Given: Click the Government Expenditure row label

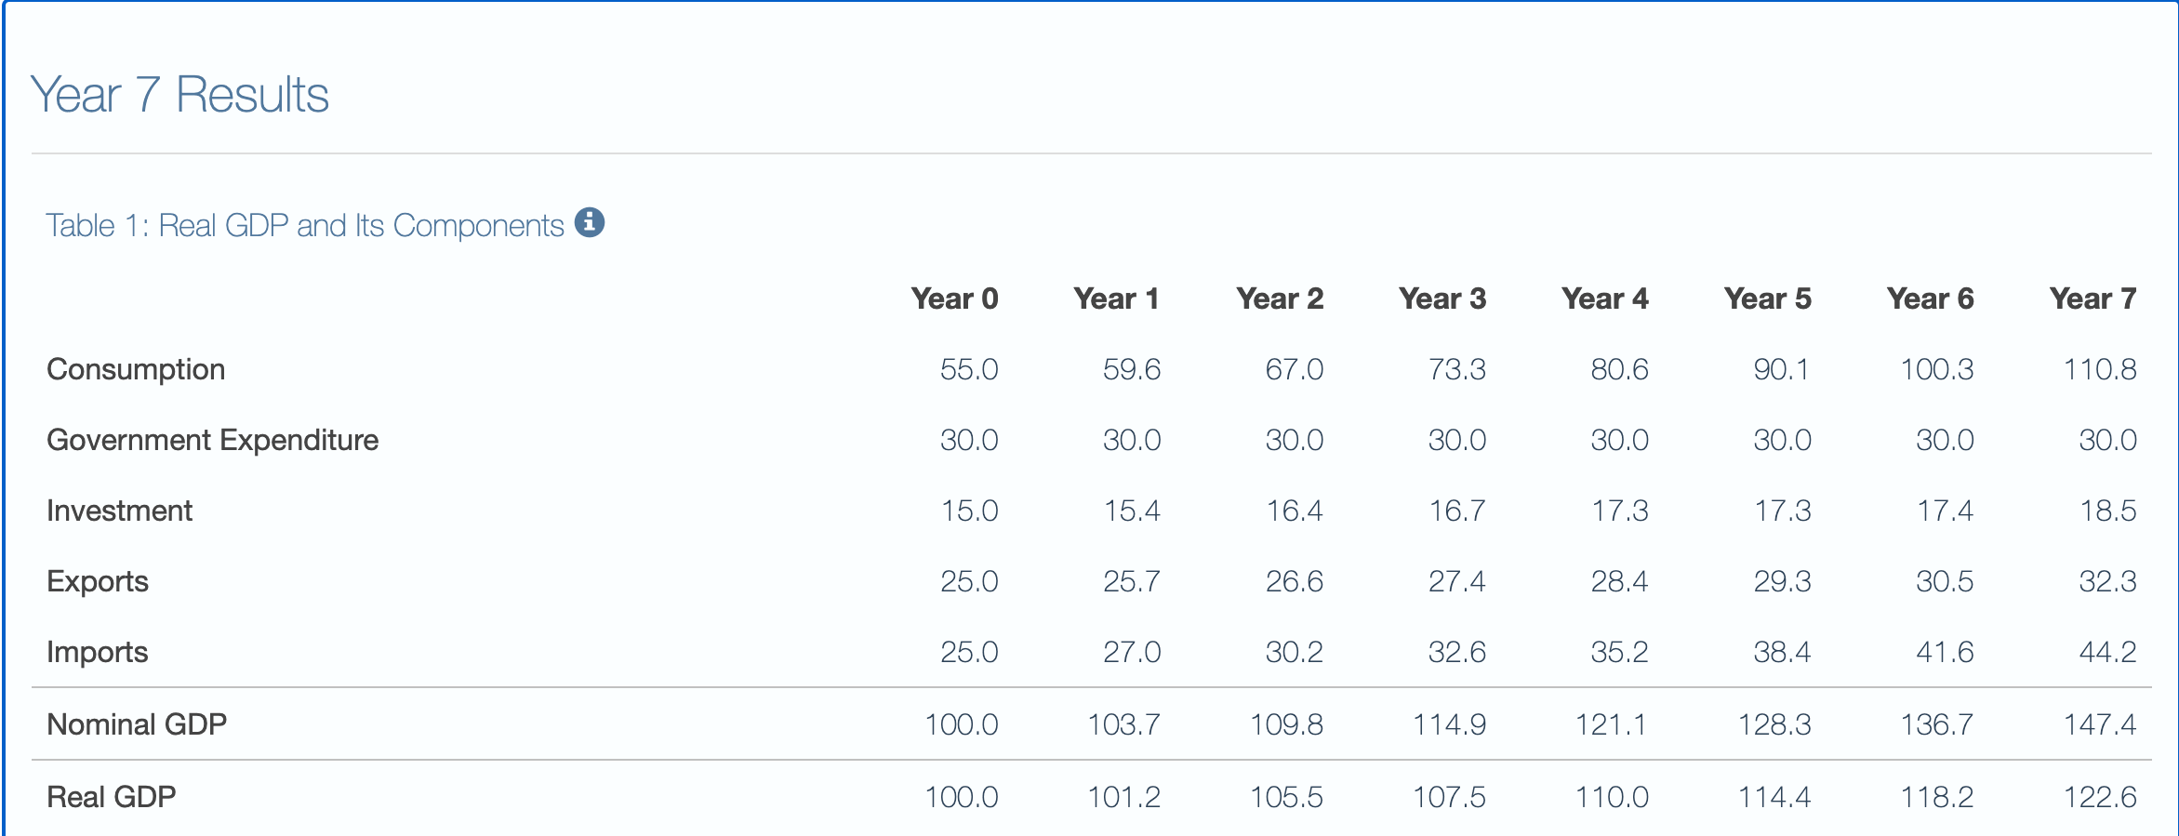Looking at the screenshot, I should [x=213, y=440].
